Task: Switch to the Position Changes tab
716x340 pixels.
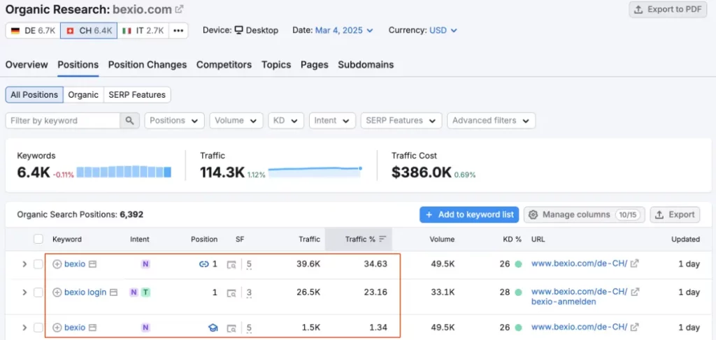Action: coord(148,65)
